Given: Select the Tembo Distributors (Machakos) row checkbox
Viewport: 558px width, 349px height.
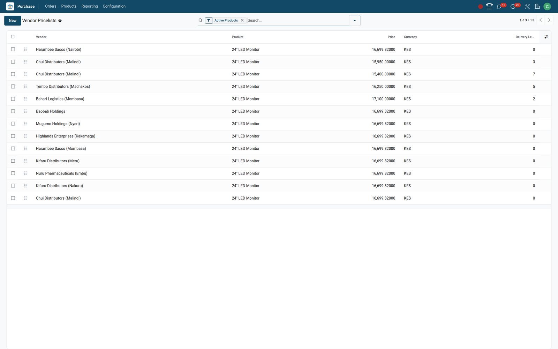Looking at the screenshot, I should point(13,86).
